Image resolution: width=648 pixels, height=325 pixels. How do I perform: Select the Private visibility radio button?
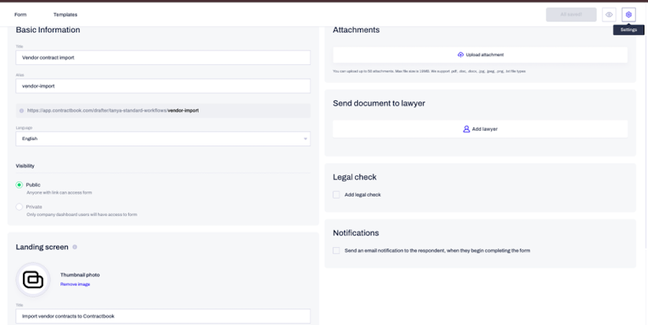point(19,207)
